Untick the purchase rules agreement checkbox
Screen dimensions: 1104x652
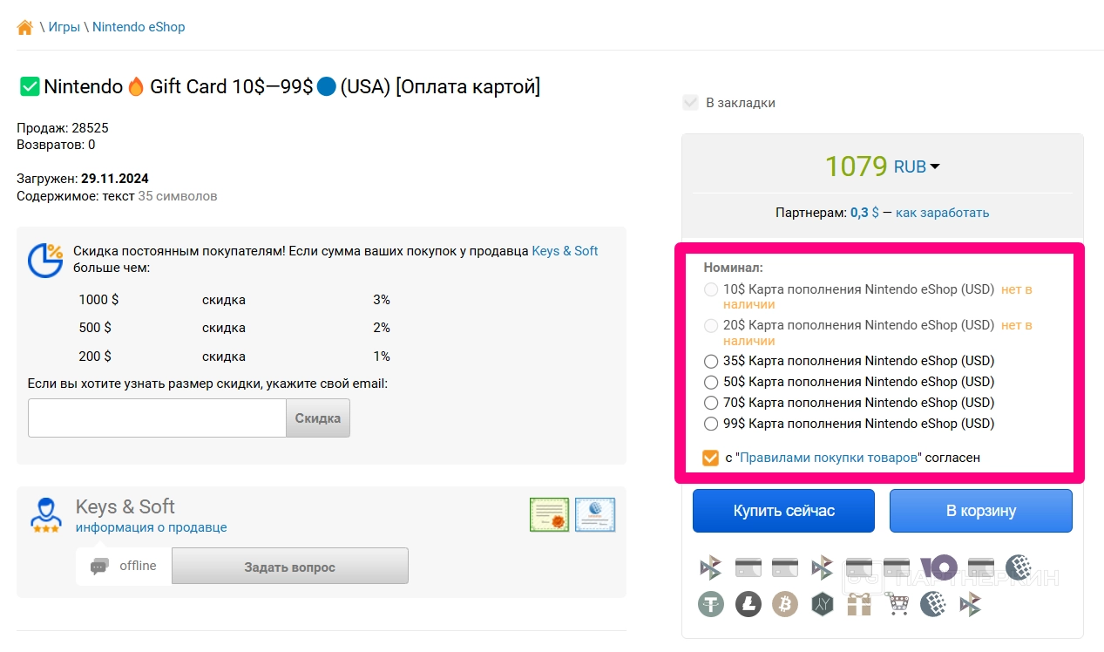711,458
